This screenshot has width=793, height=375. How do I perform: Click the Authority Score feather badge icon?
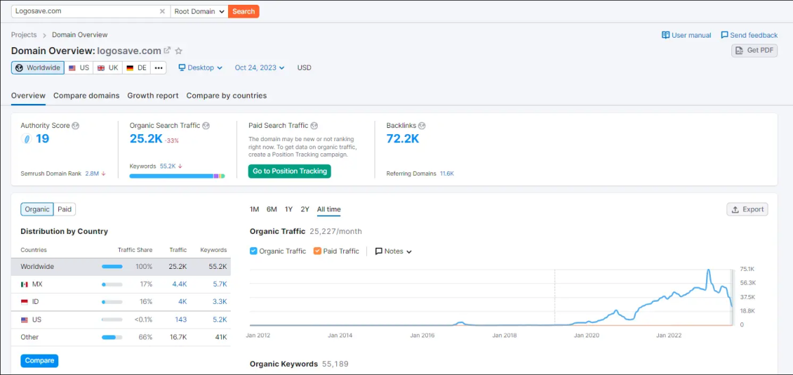[x=26, y=139]
